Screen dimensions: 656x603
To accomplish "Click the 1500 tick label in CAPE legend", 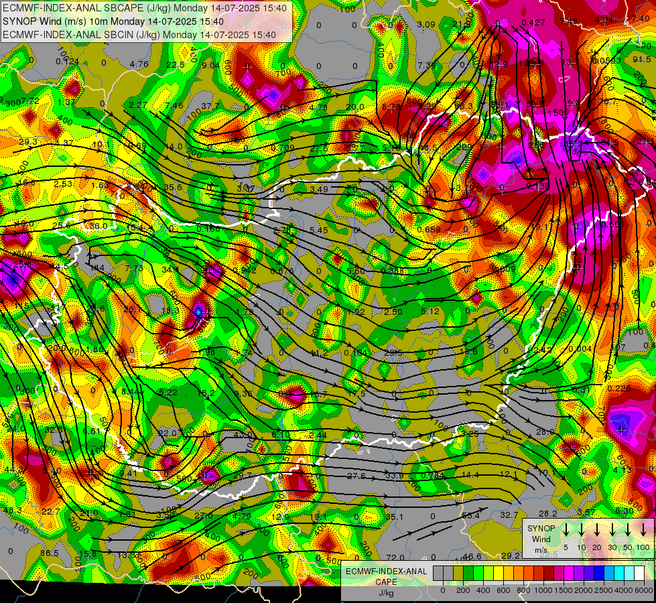I will 564,590.
